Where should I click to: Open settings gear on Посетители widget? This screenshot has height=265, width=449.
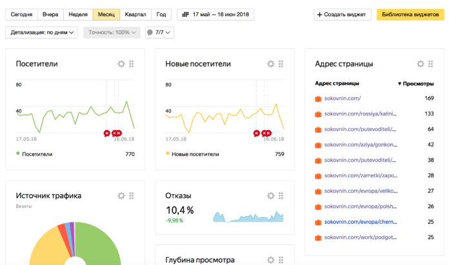[121, 64]
